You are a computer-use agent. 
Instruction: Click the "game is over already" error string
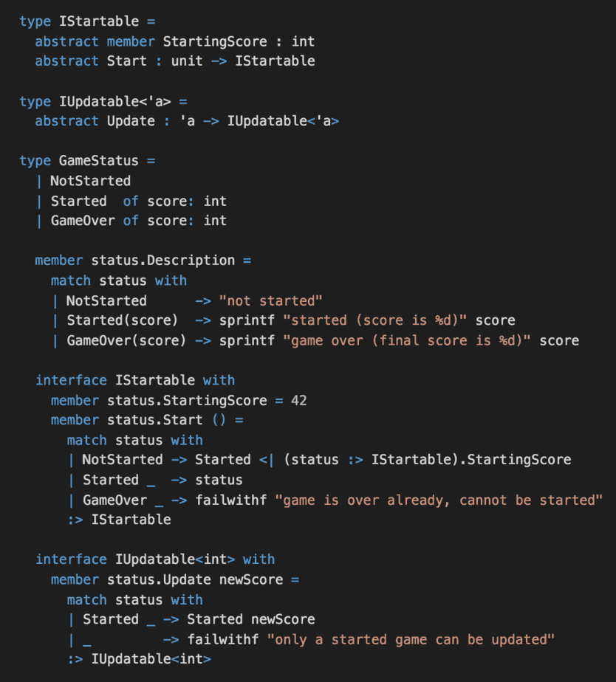[x=439, y=500]
